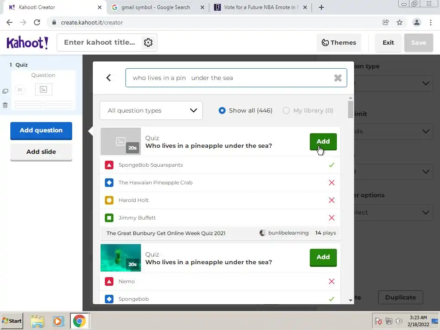Select Show all (446) radio button
The height and width of the screenshot is (330, 440).
(222, 110)
